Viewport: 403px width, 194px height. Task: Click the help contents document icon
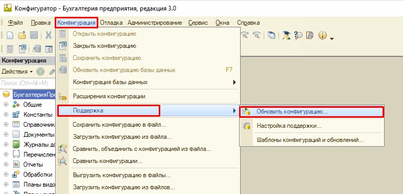(309, 35)
